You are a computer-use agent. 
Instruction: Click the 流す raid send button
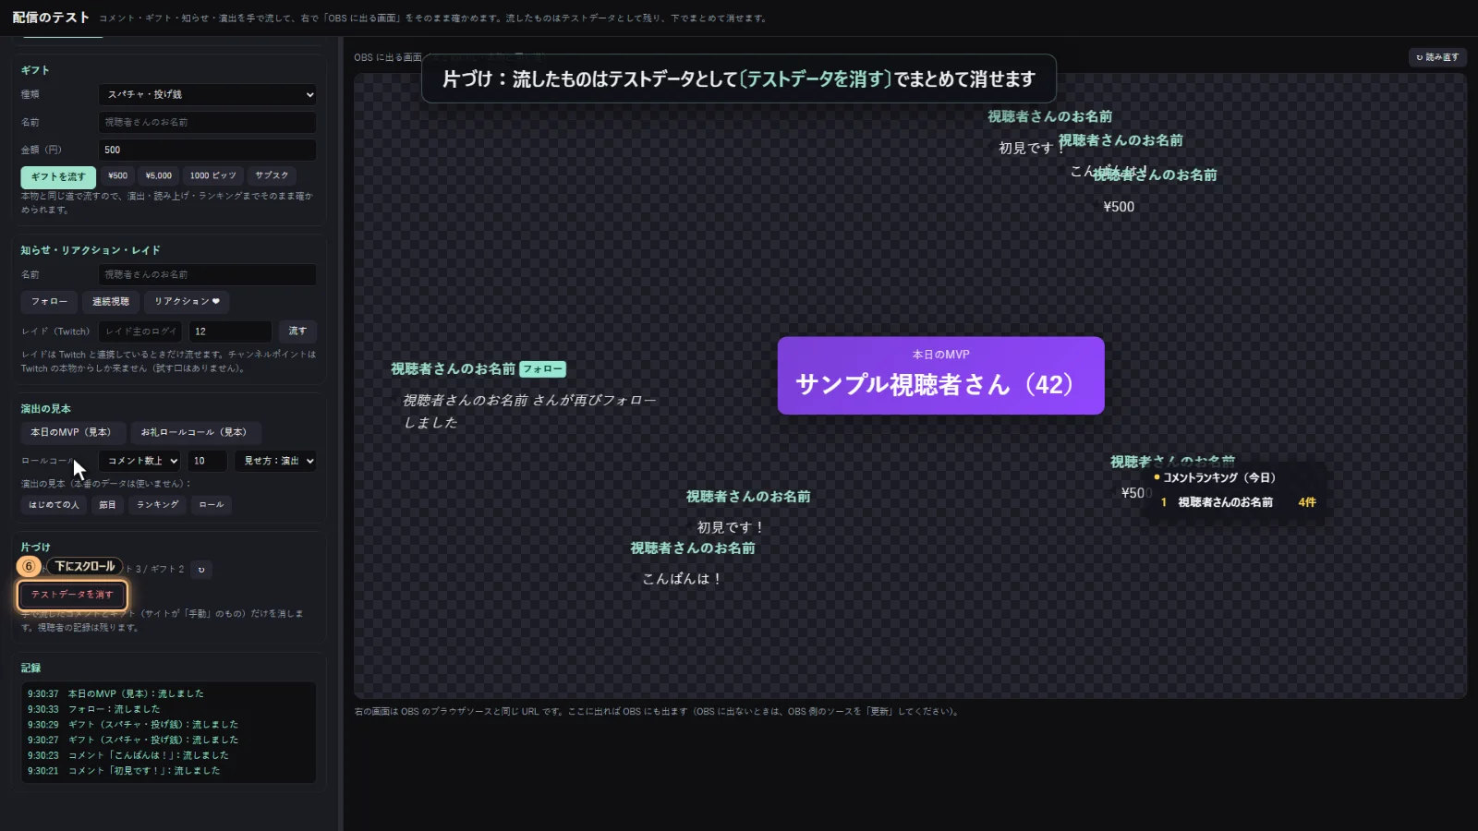point(297,331)
